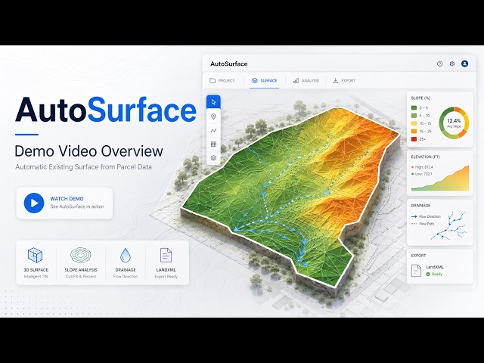Viewport: 484px width, 363px height.
Task: Click the SLOPE ANALYSIS feature label
Action: coord(81,270)
